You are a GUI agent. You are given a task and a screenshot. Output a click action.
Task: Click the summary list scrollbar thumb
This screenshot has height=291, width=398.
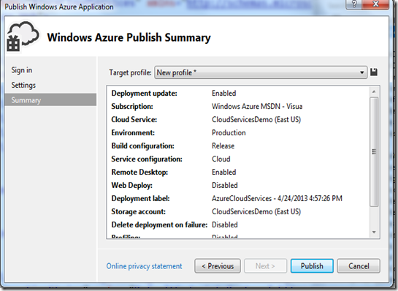click(374, 152)
